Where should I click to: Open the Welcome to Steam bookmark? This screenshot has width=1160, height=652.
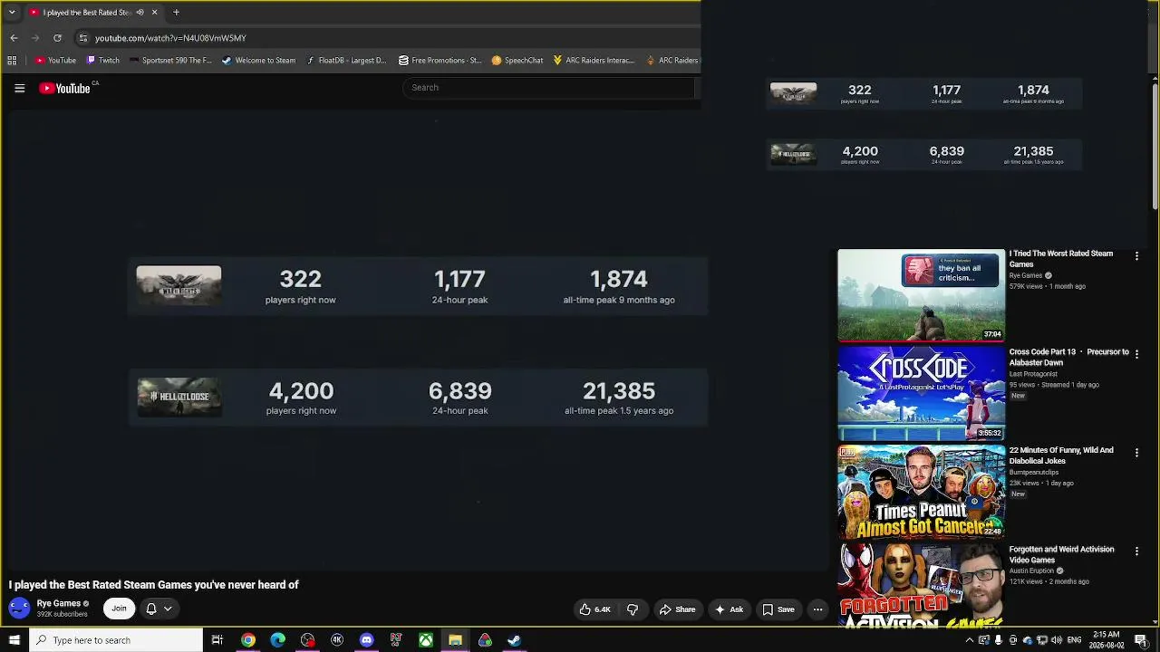tap(259, 61)
